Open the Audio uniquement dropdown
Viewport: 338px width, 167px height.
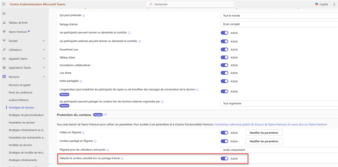click(279, 150)
